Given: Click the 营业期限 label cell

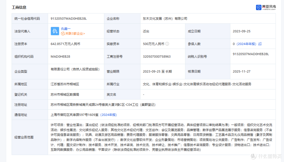Looking at the screenshot, I should [x=122, y=71].
